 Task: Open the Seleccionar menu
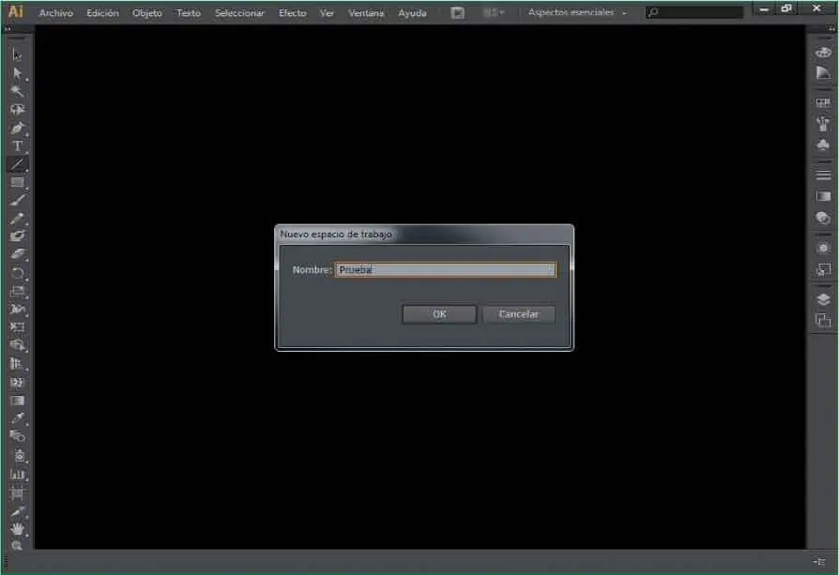pyautogui.click(x=239, y=13)
